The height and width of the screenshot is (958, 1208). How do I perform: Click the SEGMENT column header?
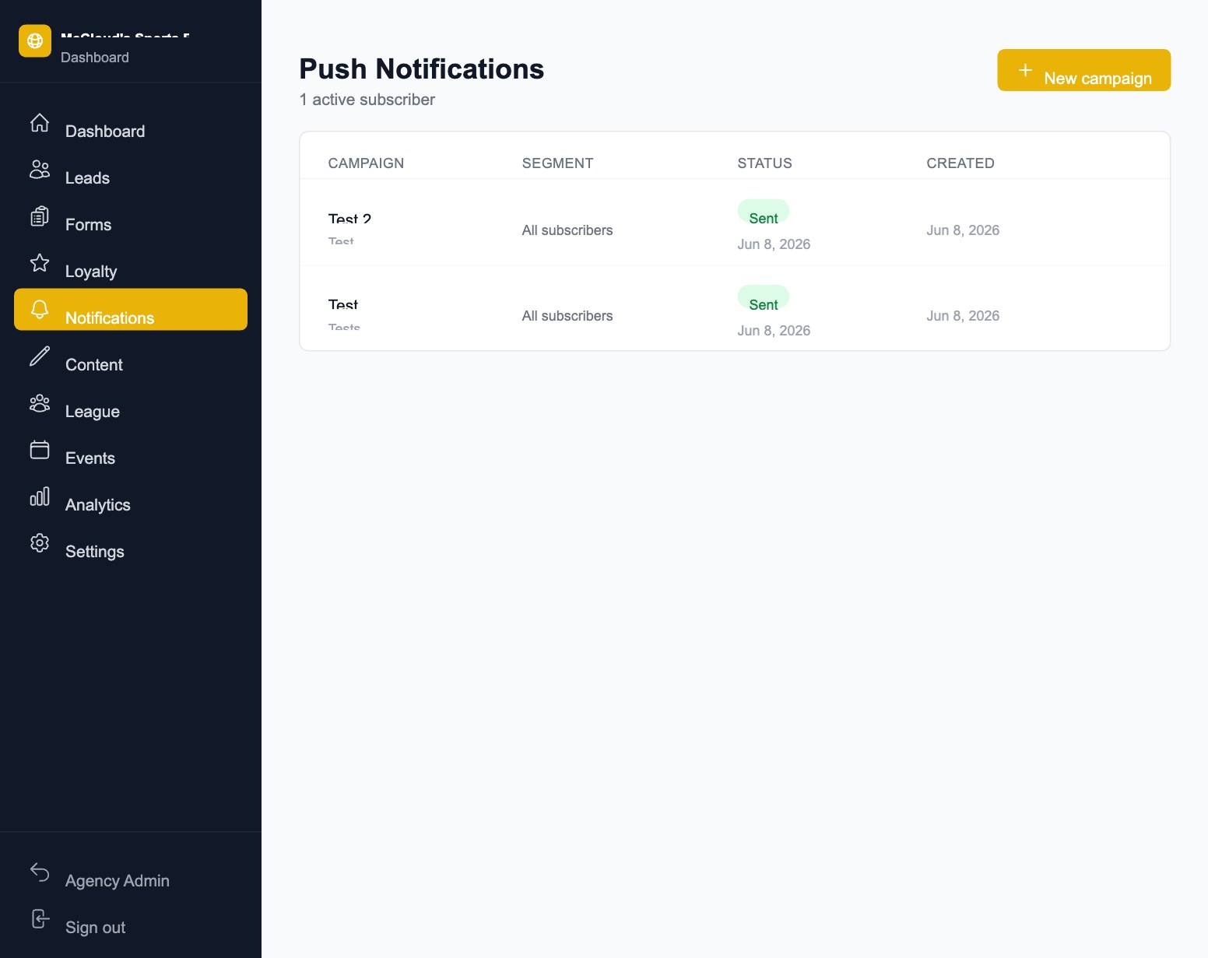click(557, 163)
